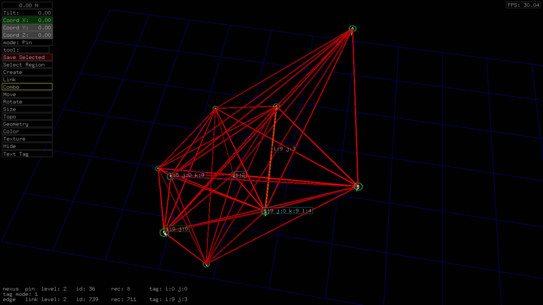Select the far right green-circled node
Screen dimensions: 543x305
click(358, 186)
